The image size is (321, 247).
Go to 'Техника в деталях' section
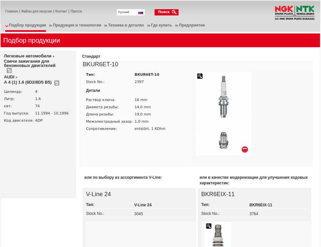coord(126,25)
